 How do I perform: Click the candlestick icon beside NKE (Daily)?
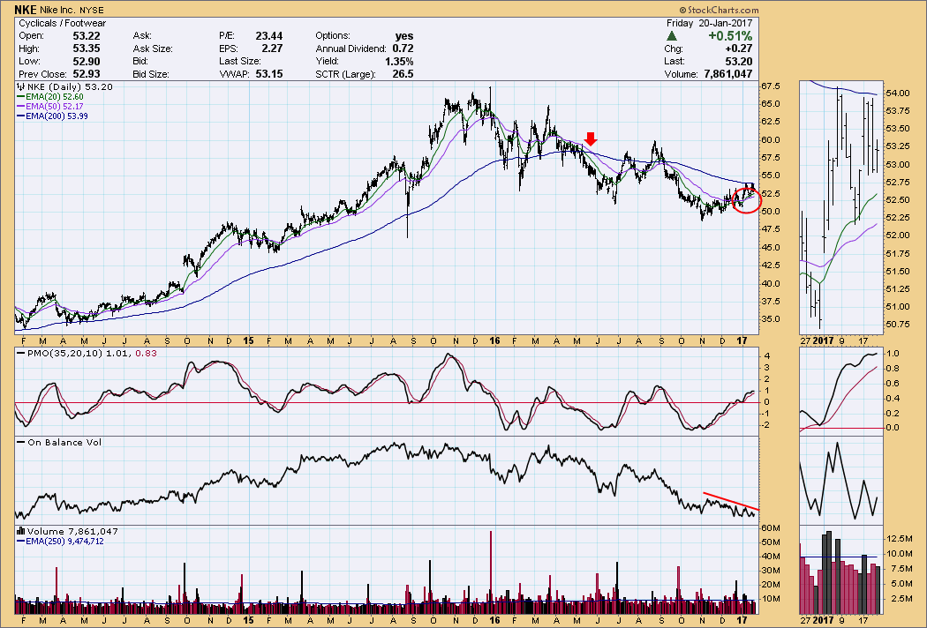pos(21,86)
